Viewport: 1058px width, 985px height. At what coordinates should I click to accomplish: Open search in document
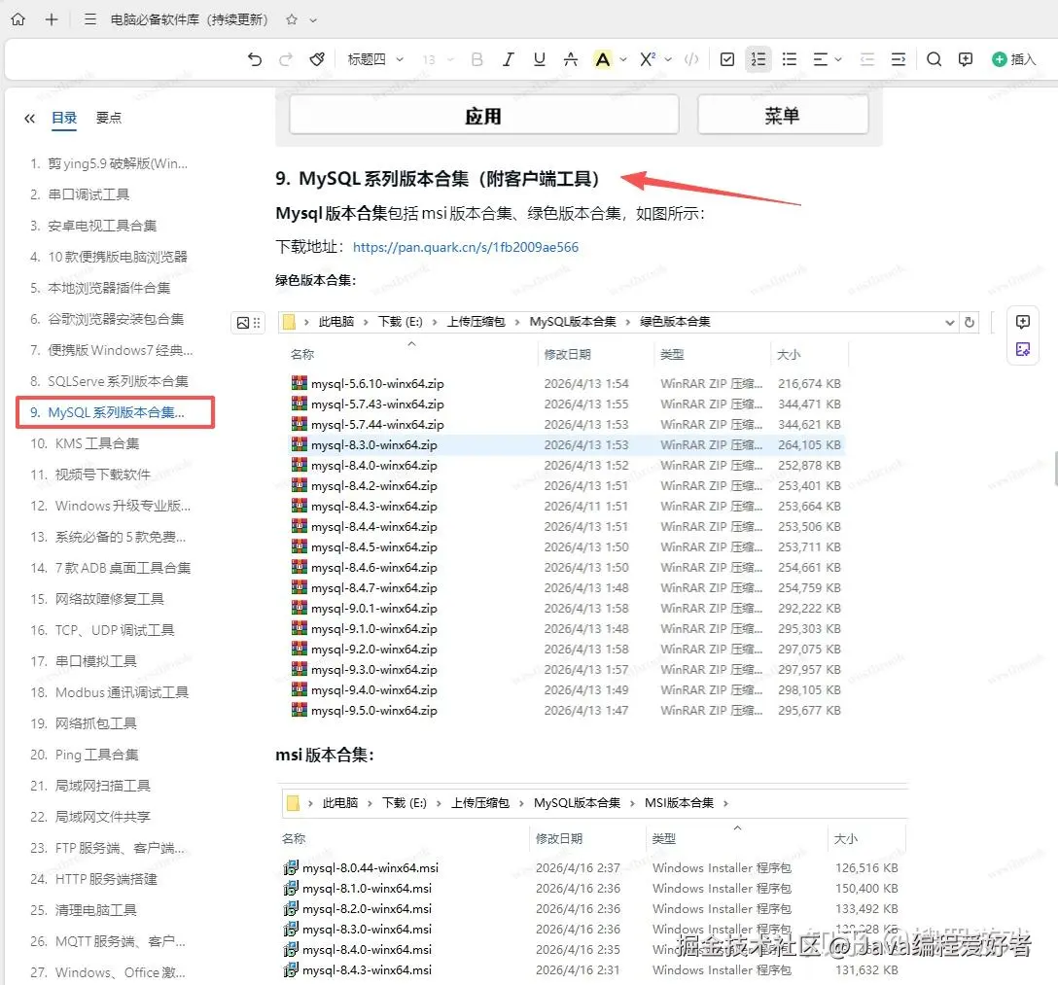click(x=934, y=59)
